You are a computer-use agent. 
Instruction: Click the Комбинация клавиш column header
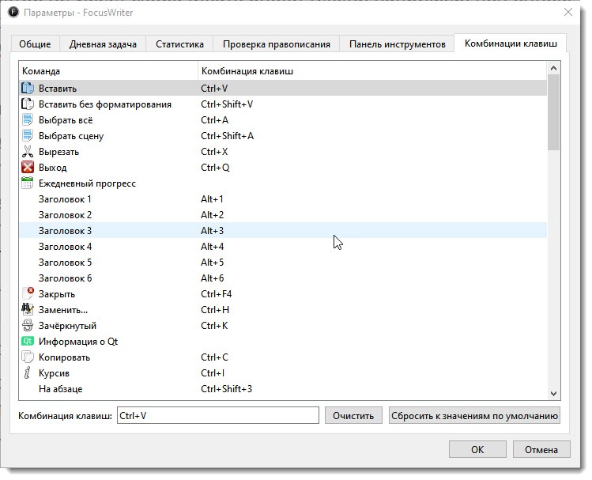tap(372, 71)
